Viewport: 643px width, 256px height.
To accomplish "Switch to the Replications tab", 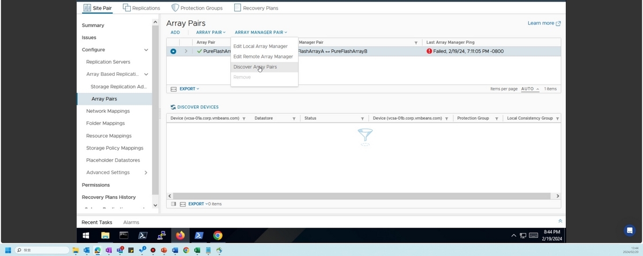I will pos(141,8).
